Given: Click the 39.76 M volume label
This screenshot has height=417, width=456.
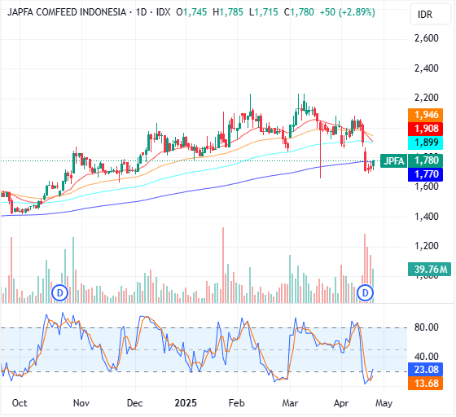Looking at the screenshot, I should 430,269.
